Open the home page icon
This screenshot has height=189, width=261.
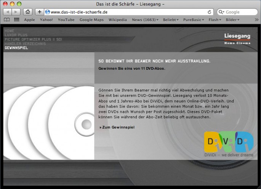coord(28,12)
